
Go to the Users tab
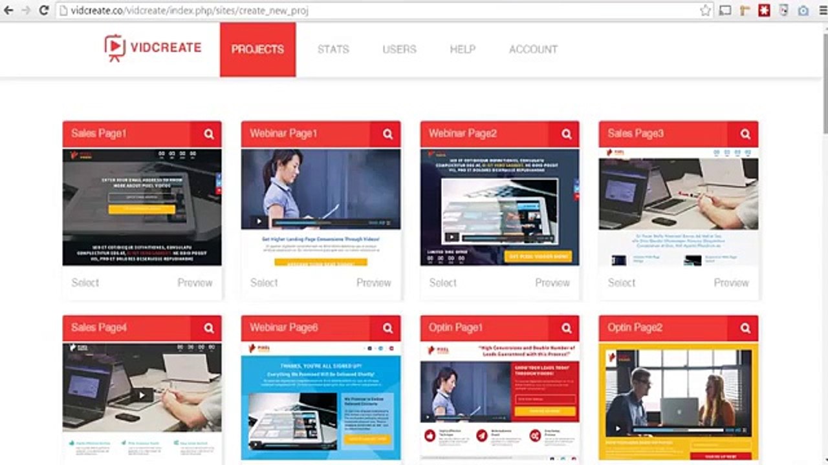tap(399, 49)
